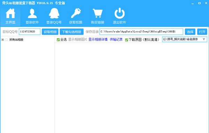Open the 显示相册详情 link
Image resolution: width=209 pixels, height=133 pixels.
pyautogui.click(x=98, y=40)
